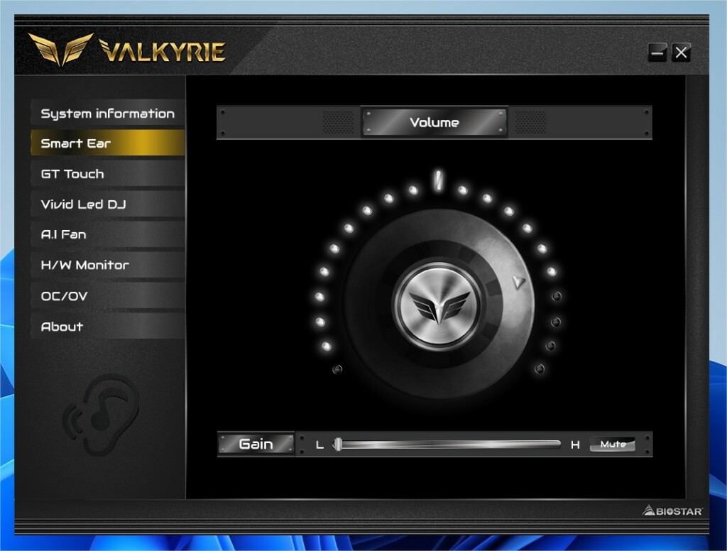Click the Biostar logo
This screenshot has width=727, height=551.
tap(672, 511)
